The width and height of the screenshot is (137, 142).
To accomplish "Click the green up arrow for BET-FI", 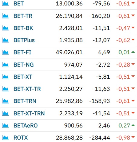I will [x=133, y=52].
